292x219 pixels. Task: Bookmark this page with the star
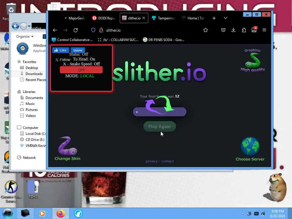(x=205, y=30)
